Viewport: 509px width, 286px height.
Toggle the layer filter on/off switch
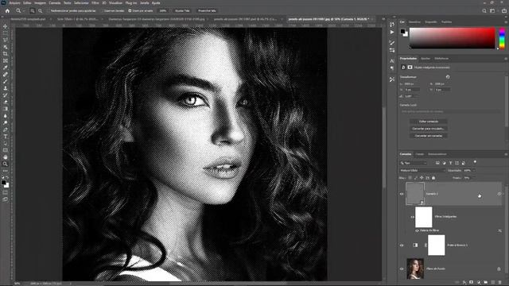tap(475, 162)
